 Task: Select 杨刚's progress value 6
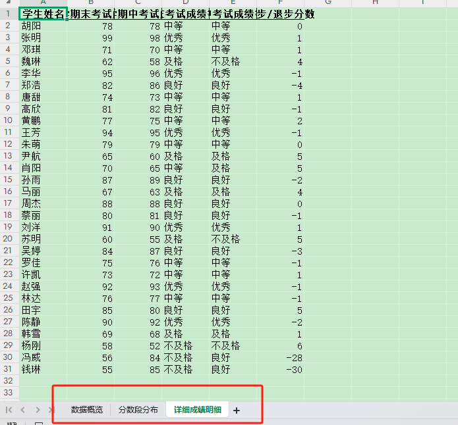pyautogui.click(x=281, y=345)
